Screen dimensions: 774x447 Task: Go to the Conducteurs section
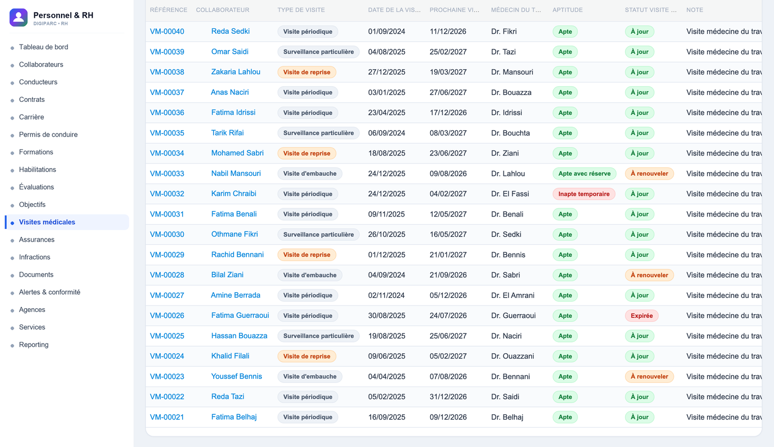point(38,82)
